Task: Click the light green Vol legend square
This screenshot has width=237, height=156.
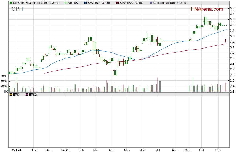Action: (x=66, y=3)
